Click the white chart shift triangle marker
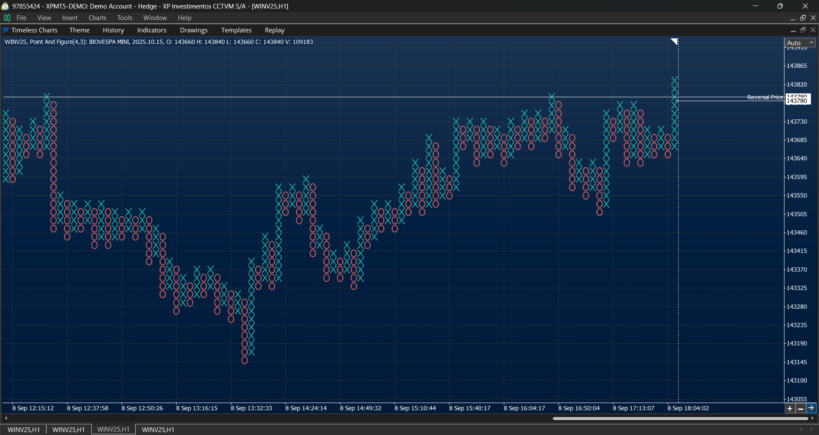Viewport: 819px width, 435px height. pyautogui.click(x=674, y=41)
